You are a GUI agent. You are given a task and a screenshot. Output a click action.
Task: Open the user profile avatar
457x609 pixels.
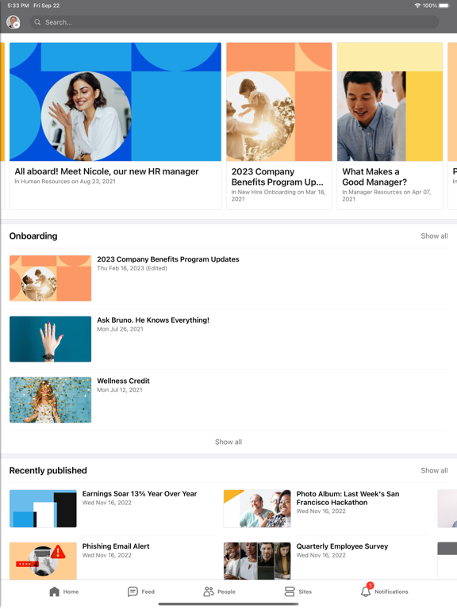click(13, 22)
